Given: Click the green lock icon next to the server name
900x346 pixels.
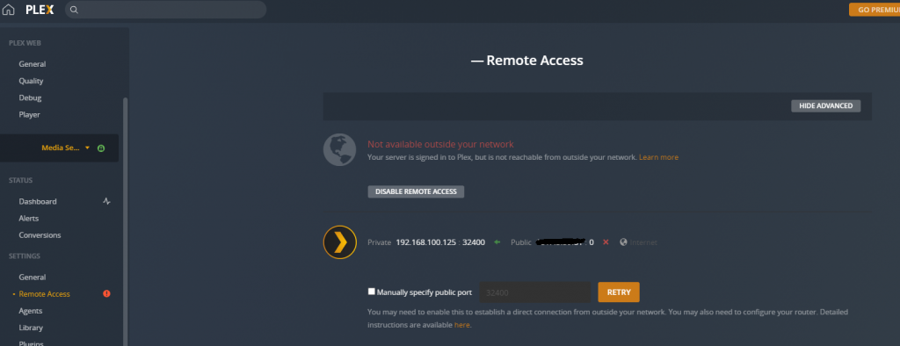Looking at the screenshot, I should coord(101,148).
